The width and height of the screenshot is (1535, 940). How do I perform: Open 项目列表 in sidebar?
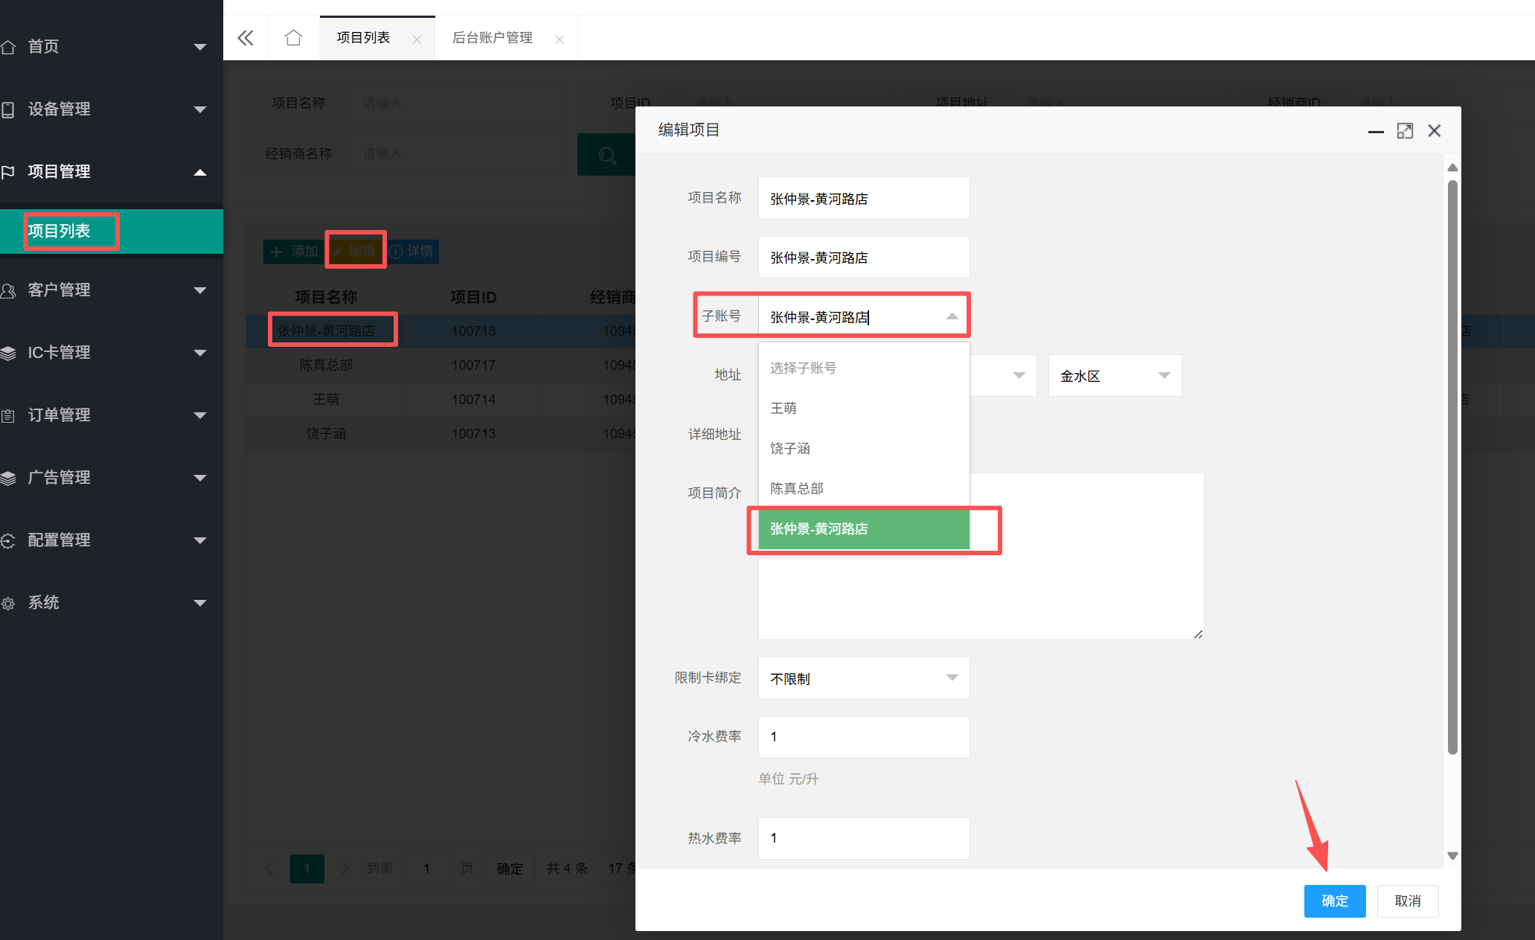112,231
